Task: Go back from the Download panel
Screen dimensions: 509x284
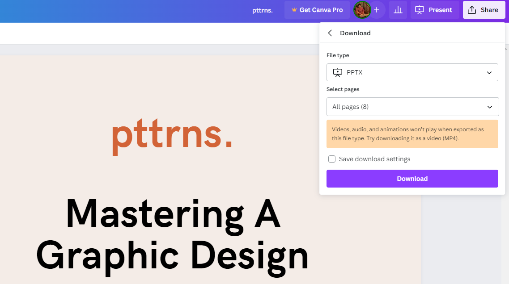Action: (330, 33)
